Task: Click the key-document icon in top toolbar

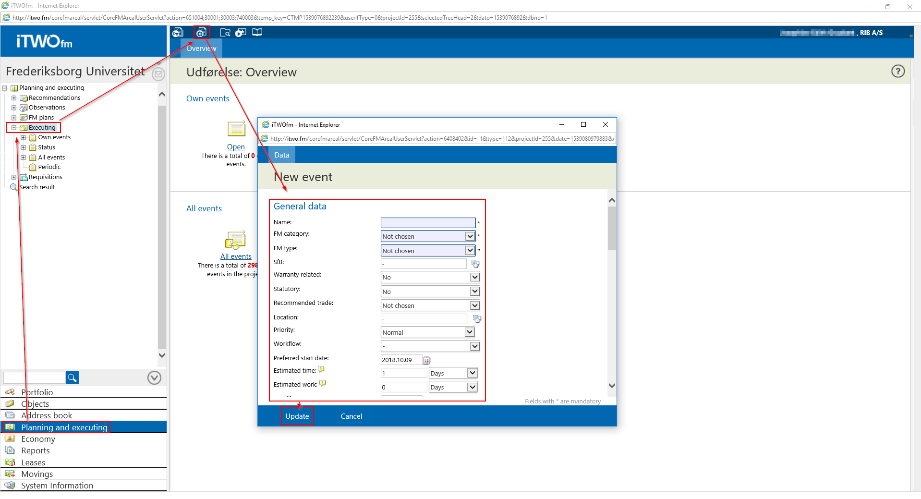Action: click(x=178, y=32)
